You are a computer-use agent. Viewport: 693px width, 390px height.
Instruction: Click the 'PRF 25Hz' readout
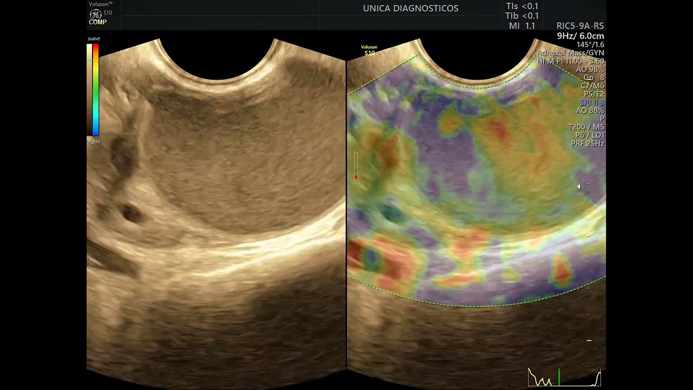587,144
